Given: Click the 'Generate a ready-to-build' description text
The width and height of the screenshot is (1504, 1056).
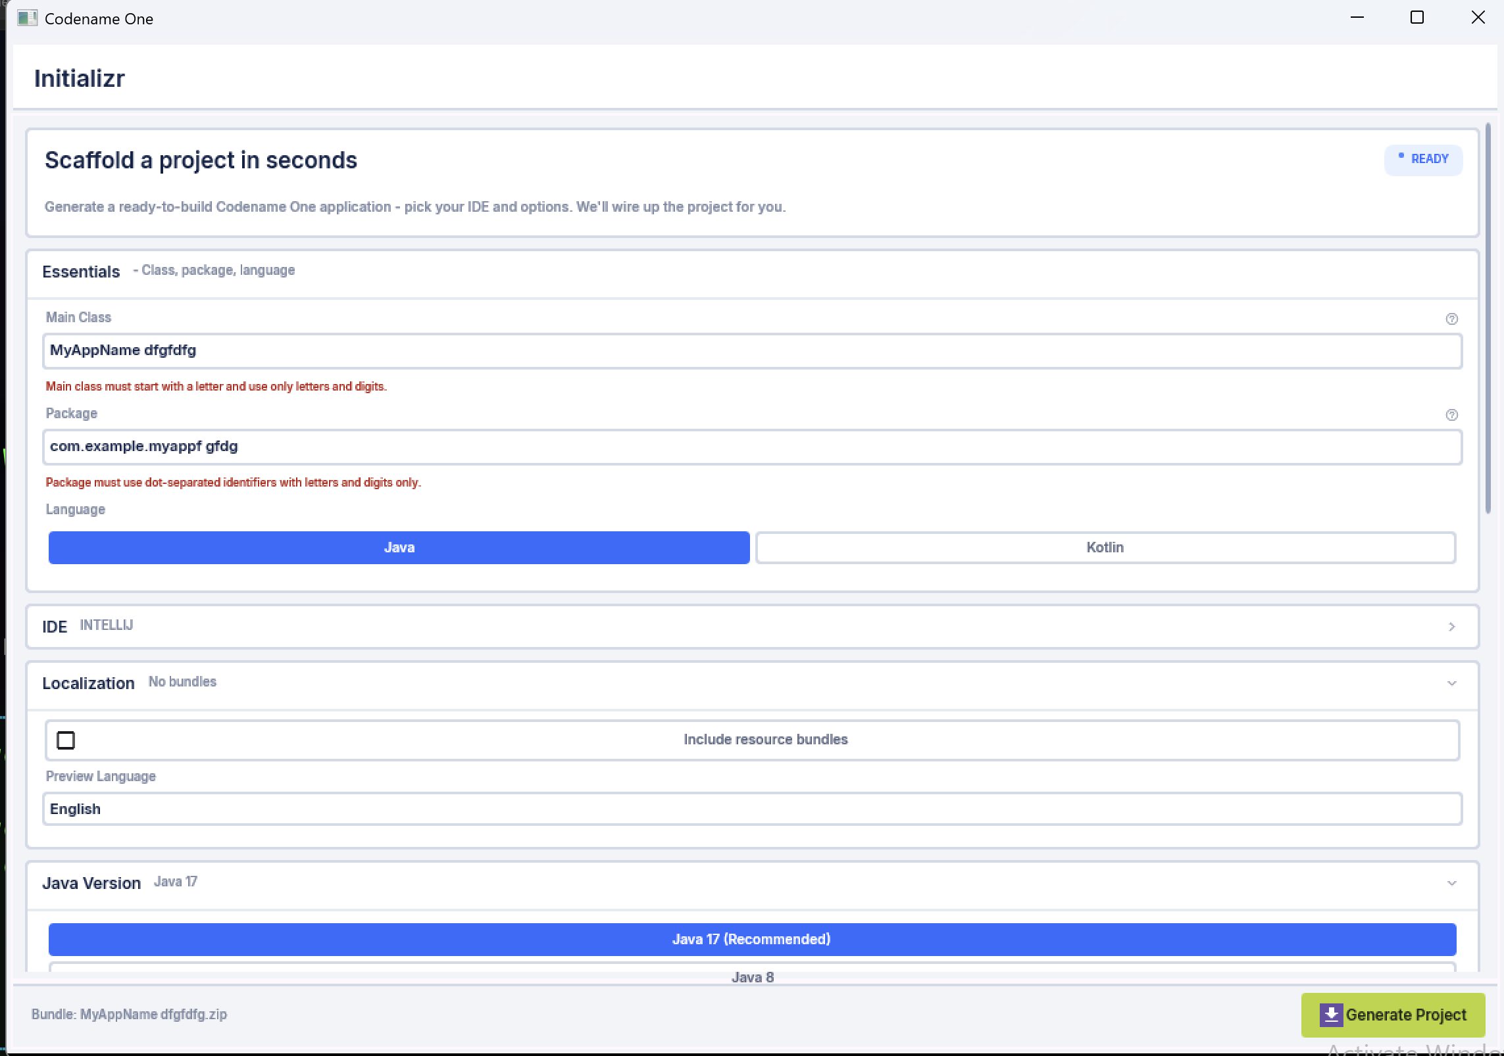Looking at the screenshot, I should 415,207.
